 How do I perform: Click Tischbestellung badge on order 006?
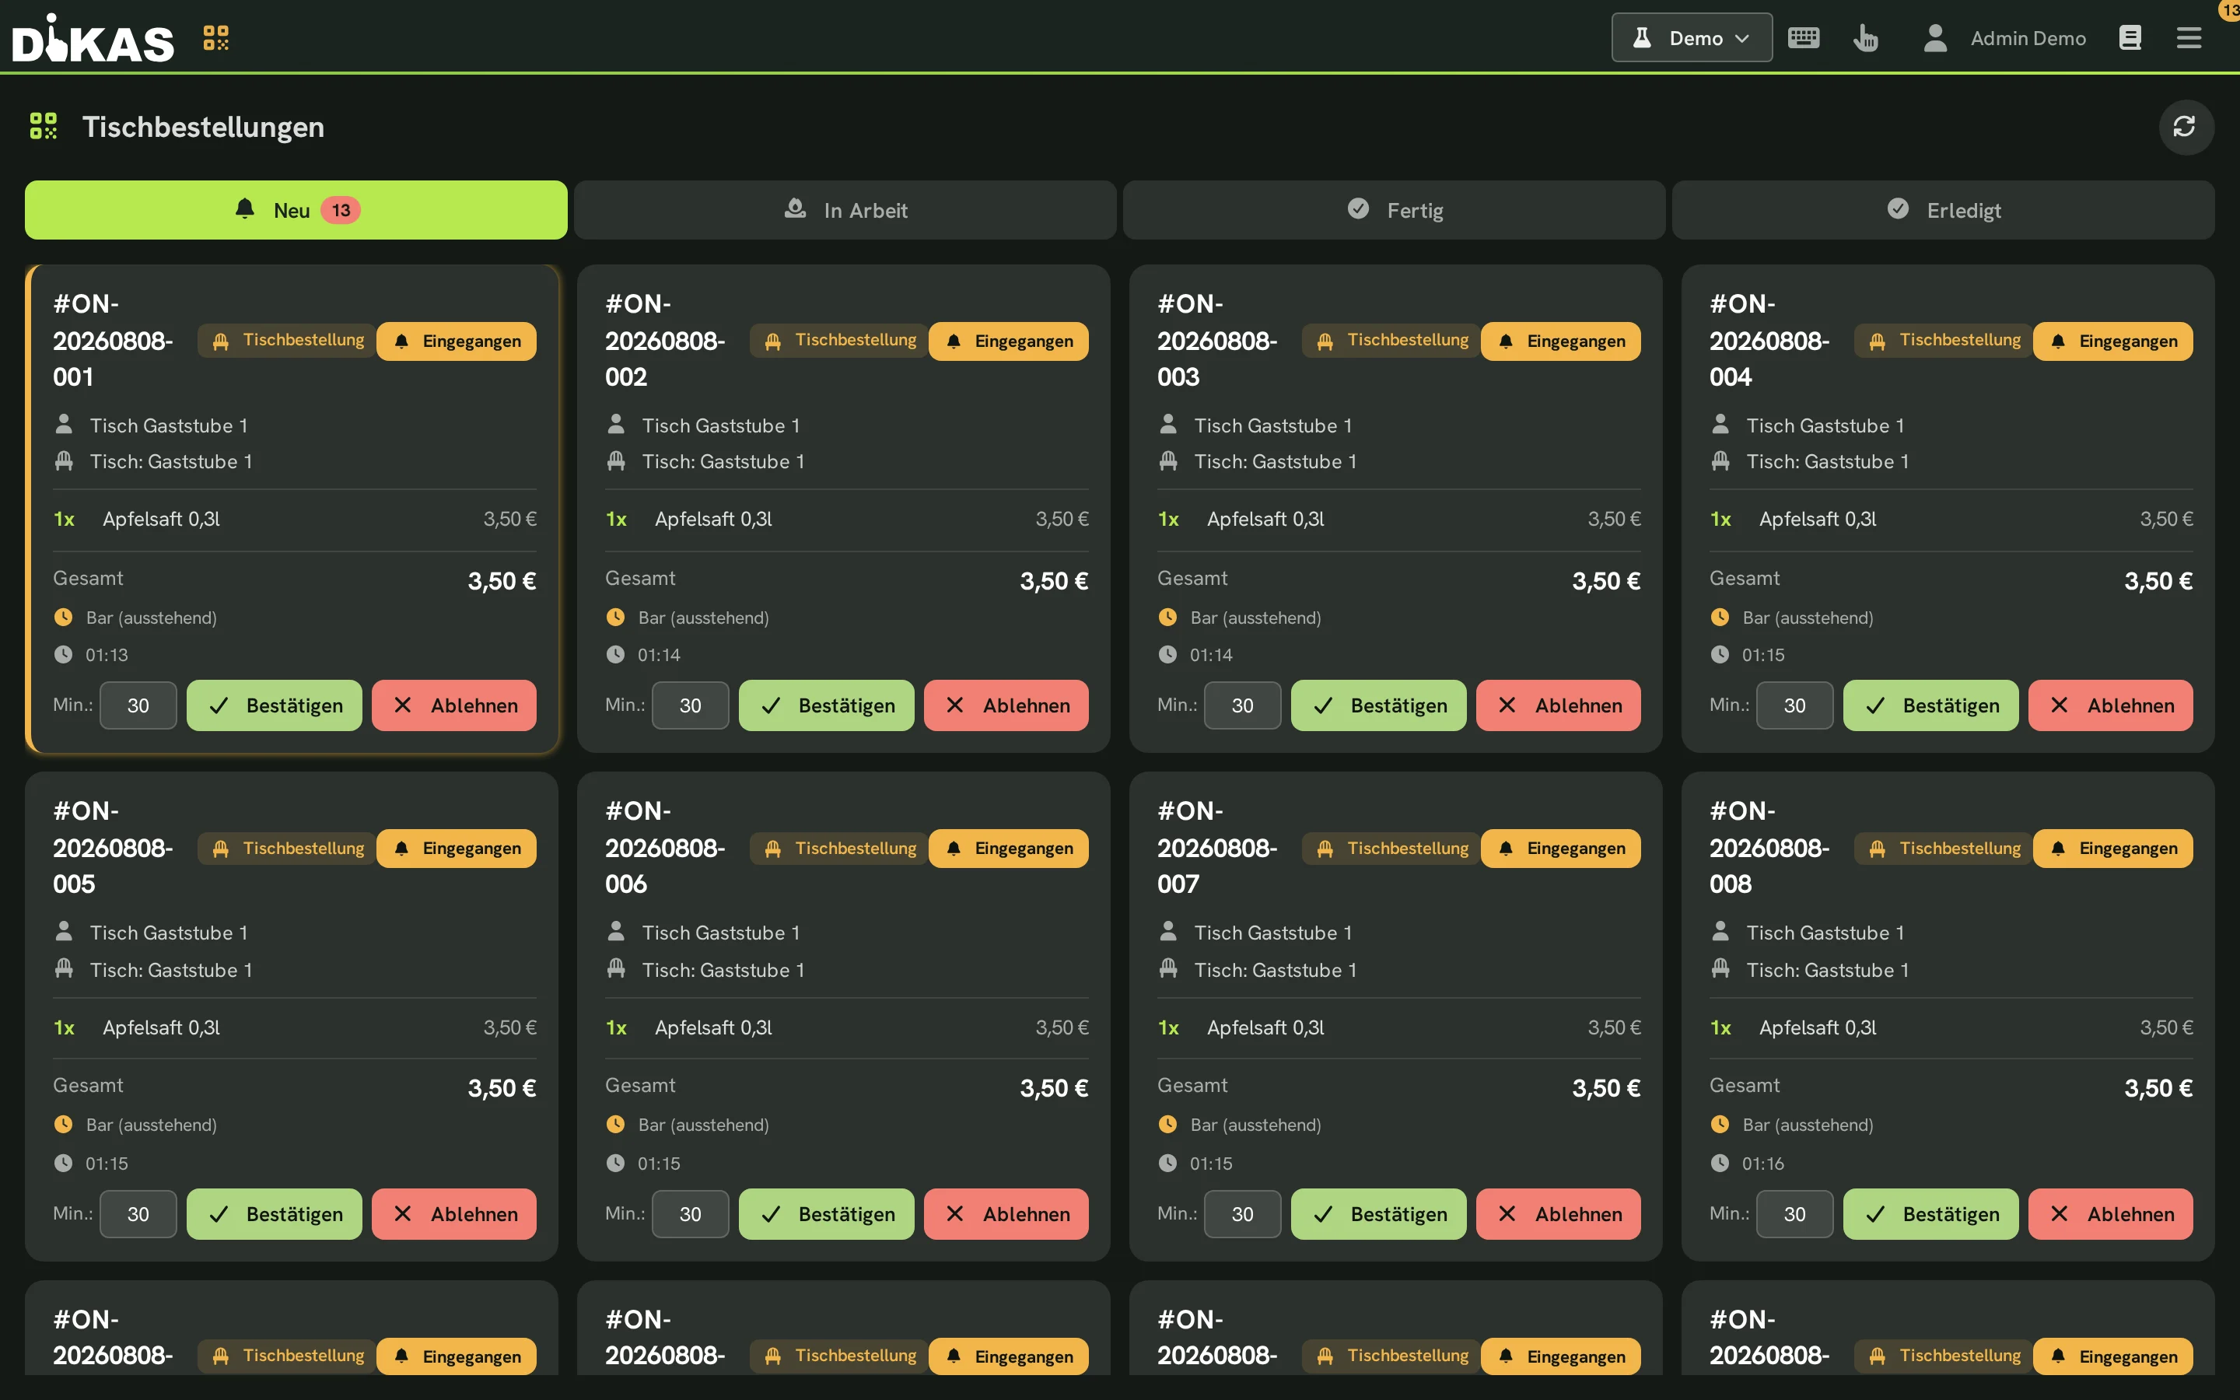pyautogui.click(x=839, y=848)
